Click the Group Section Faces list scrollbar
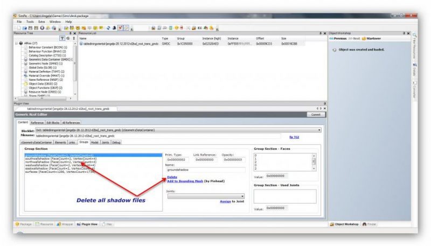 pyautogui.click(x=314, y=161)
